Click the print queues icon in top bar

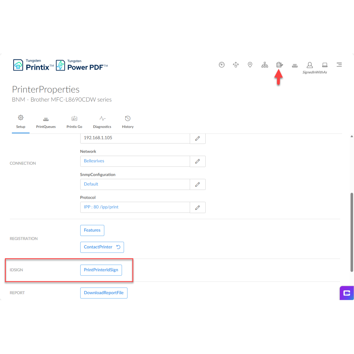(295, 65)
